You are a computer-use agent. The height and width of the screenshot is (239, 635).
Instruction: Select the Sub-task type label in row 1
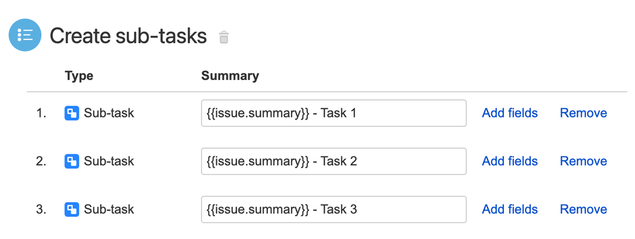pyautogui.click(x=109, y=113)
